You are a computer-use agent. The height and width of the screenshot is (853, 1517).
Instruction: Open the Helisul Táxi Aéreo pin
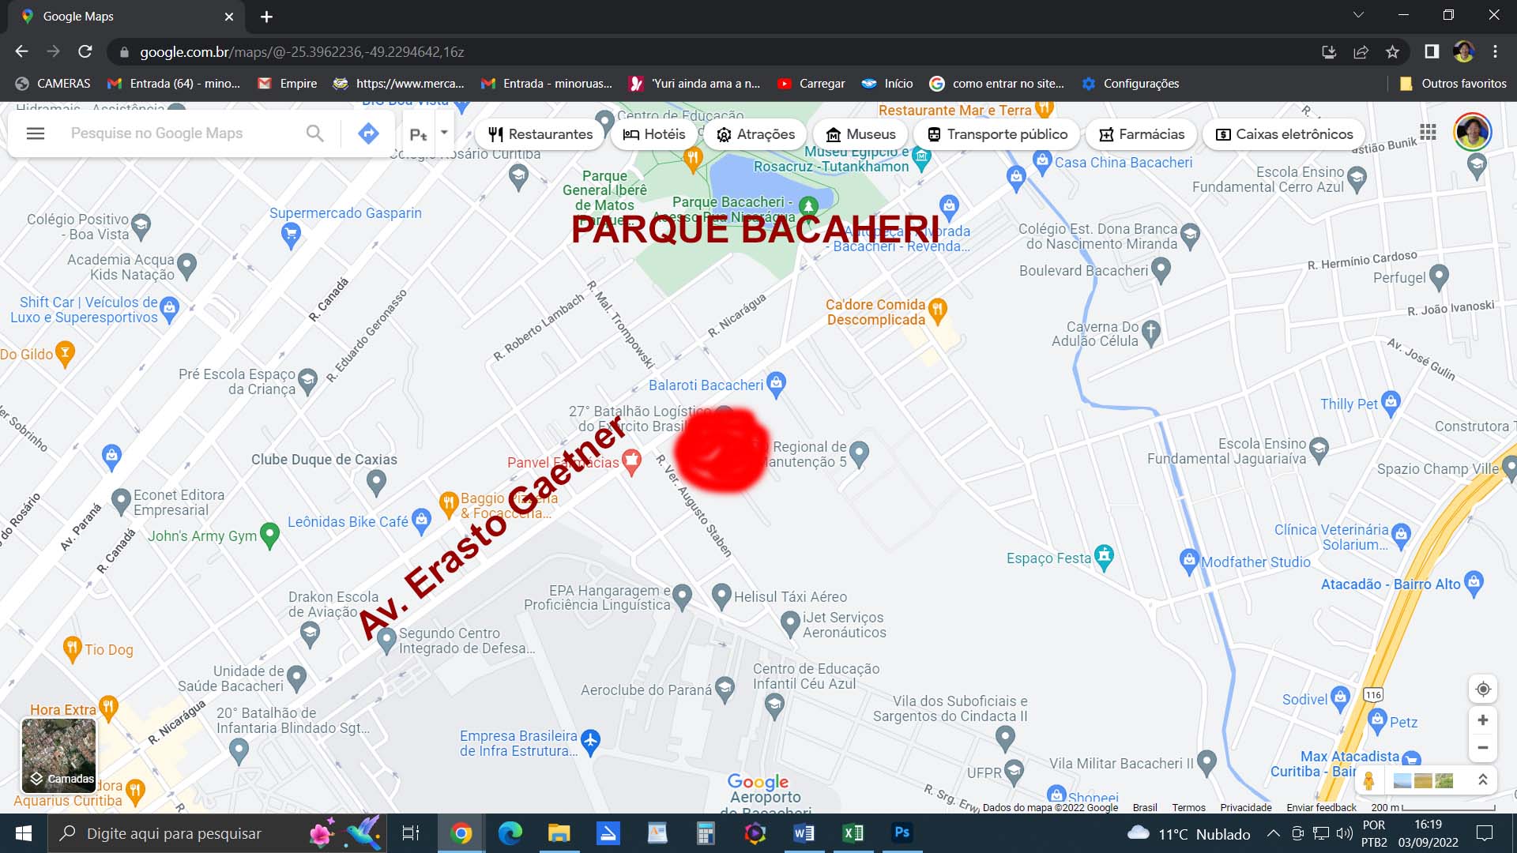click(x=721, y=596)
